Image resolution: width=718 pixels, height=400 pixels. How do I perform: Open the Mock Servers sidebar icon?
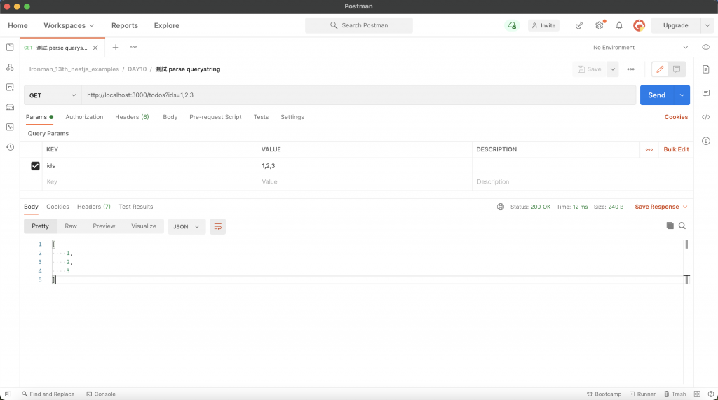(10, 107)
